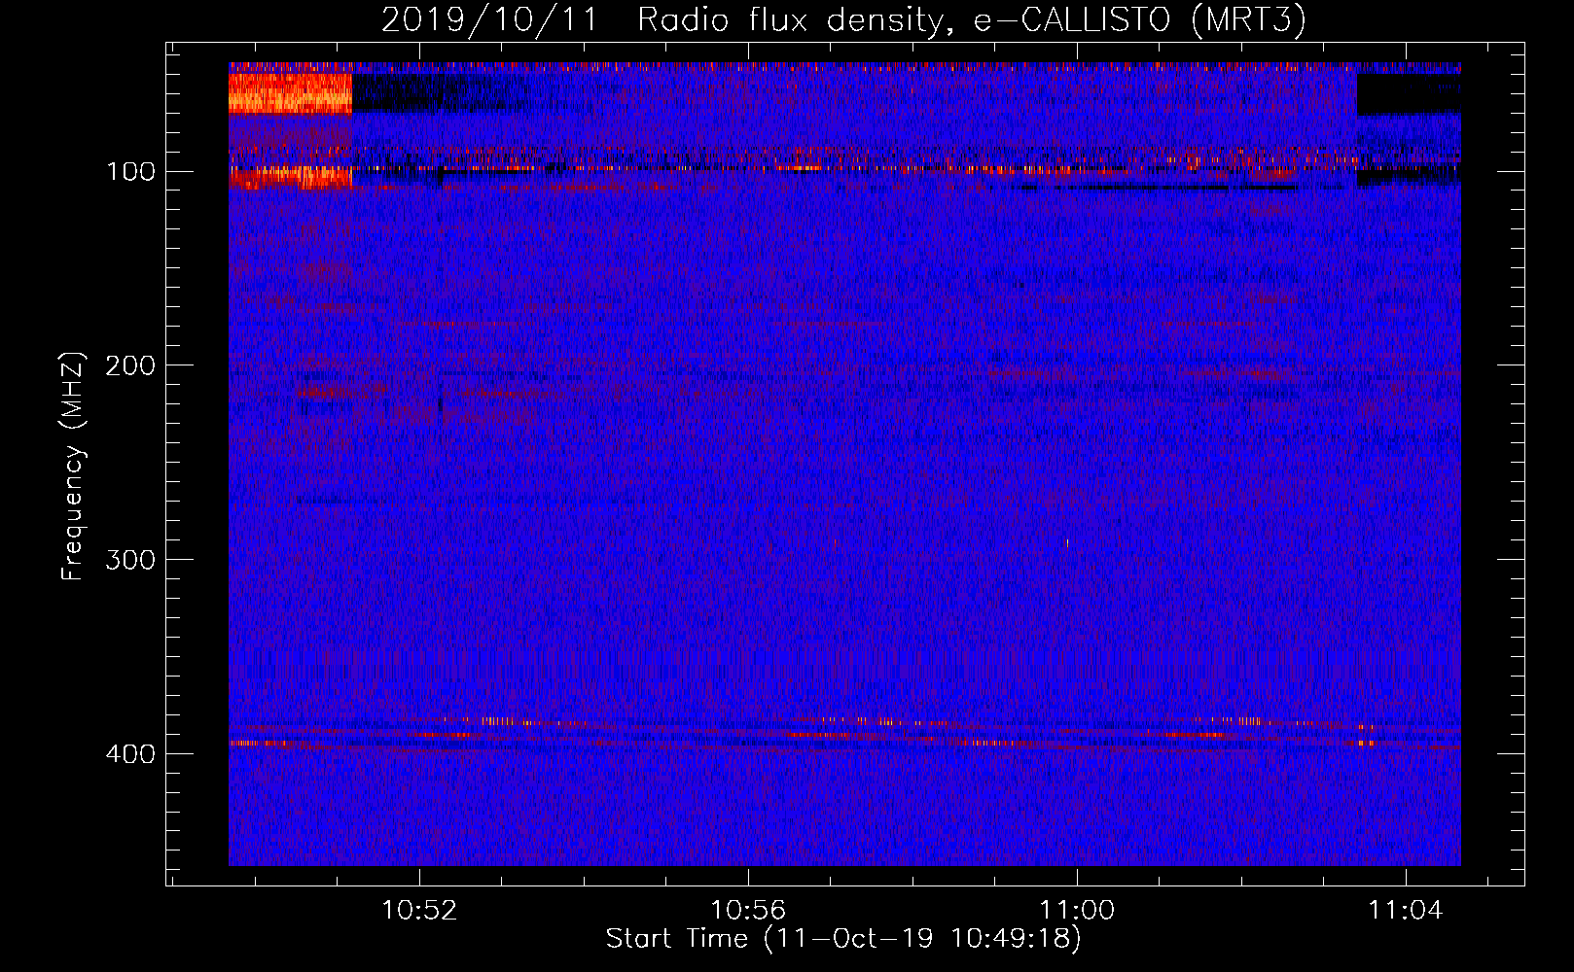Click the 10:56 time tick label
Viewport: 1574px width, 972px height.
click(748, 911)
